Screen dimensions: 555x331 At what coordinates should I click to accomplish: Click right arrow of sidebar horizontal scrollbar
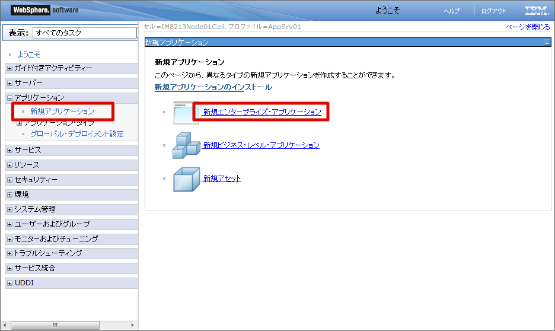[x=132, y=325]
